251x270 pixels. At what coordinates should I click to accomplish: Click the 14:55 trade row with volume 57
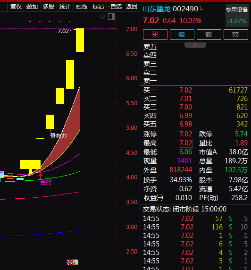[195, 219]
